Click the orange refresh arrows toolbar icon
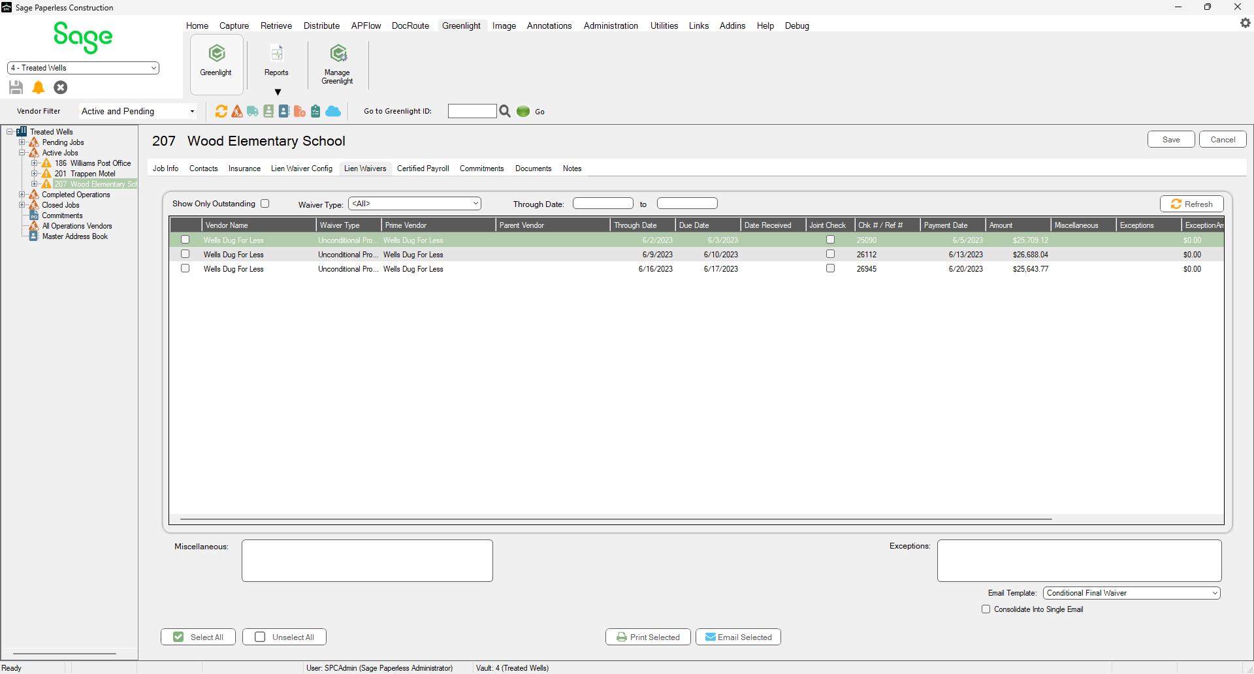Screen dimensions: 1254x674 point(221,112)
